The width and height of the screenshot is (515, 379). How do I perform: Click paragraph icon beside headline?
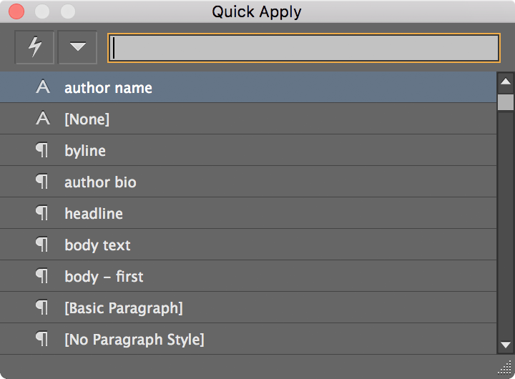(43, 214)
